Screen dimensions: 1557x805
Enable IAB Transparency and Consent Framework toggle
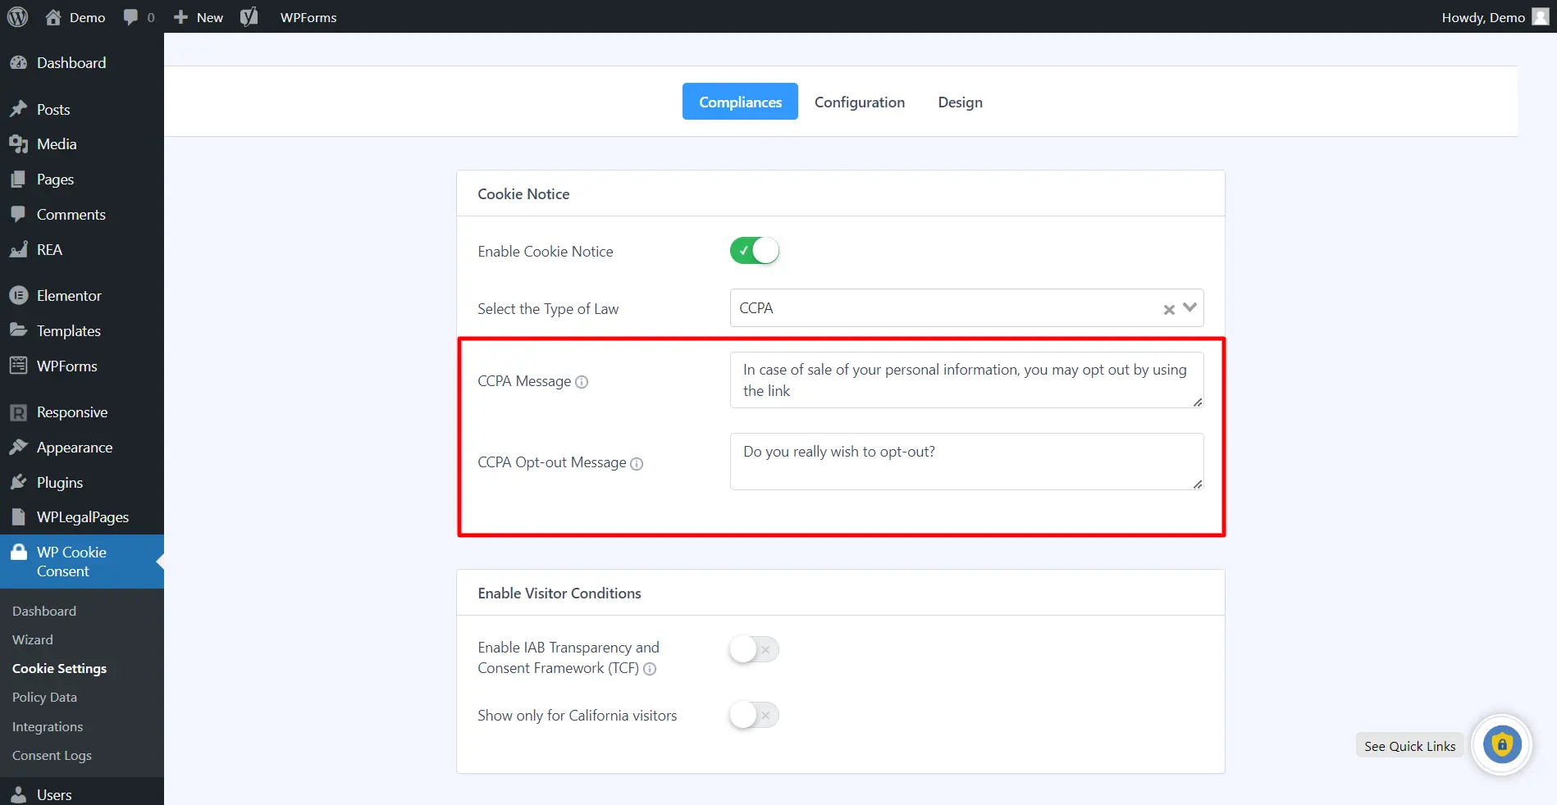click(x=754, y=649)
